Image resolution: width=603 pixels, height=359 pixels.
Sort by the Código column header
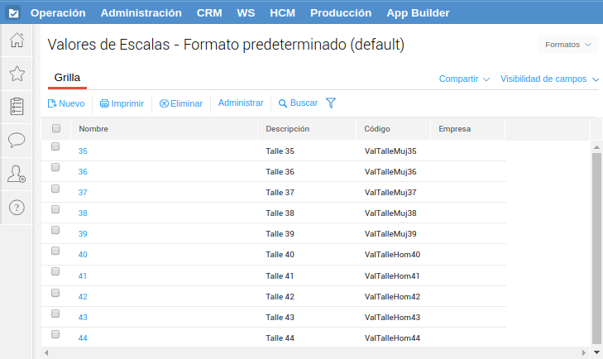tap(383, 129)
